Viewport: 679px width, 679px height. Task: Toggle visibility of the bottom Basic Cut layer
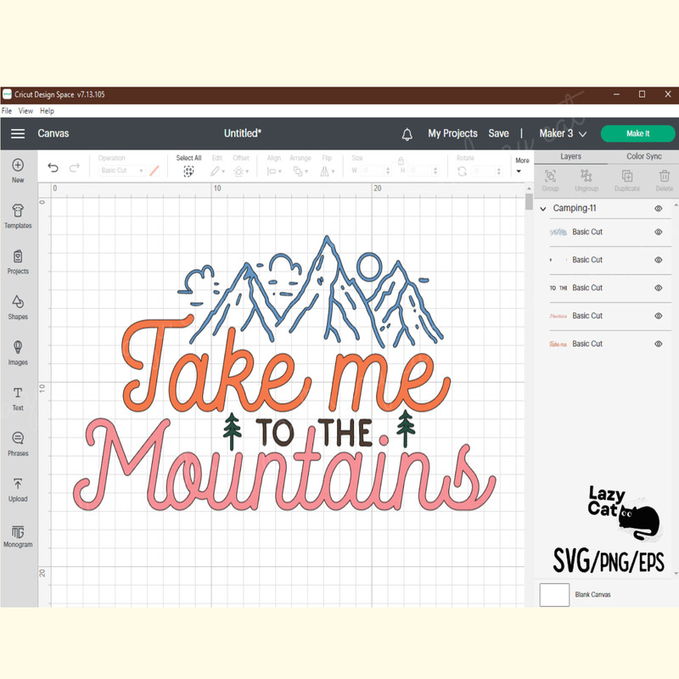pyautogui.click(x=659, y=344)
